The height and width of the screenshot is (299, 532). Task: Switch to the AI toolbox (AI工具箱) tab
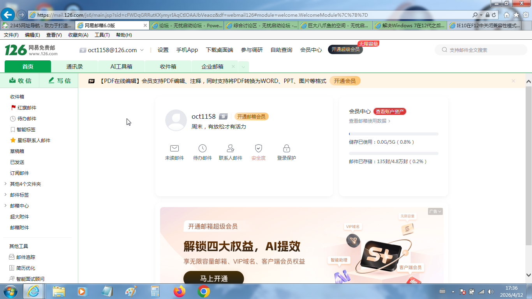coord(121,67)
